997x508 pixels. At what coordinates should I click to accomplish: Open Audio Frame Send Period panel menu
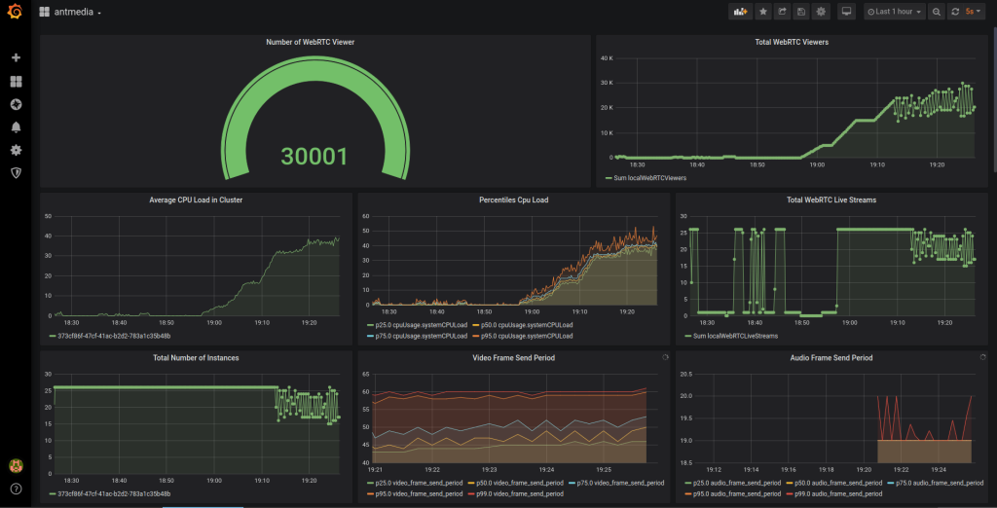(x=831, y=358)
